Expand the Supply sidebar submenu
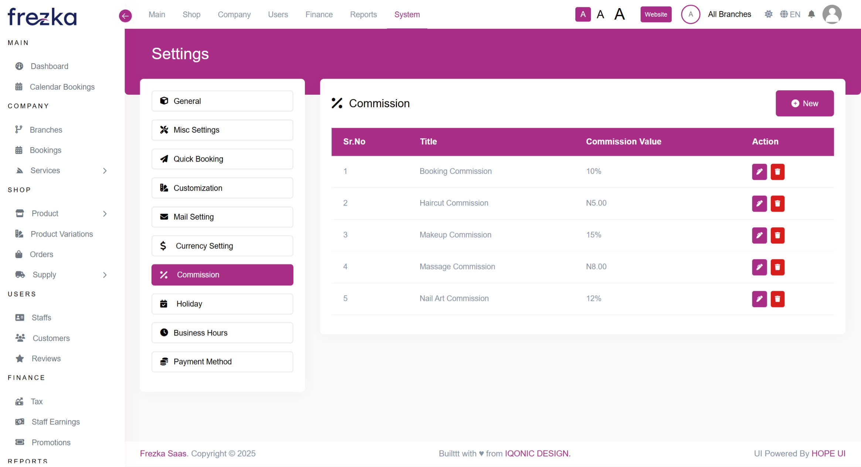Screen dimensions: 861x467 click(x=105, y=275)
